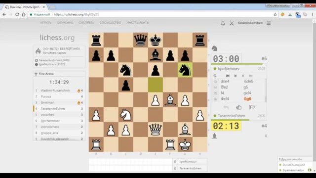Flip the board icon

[215, 76]
